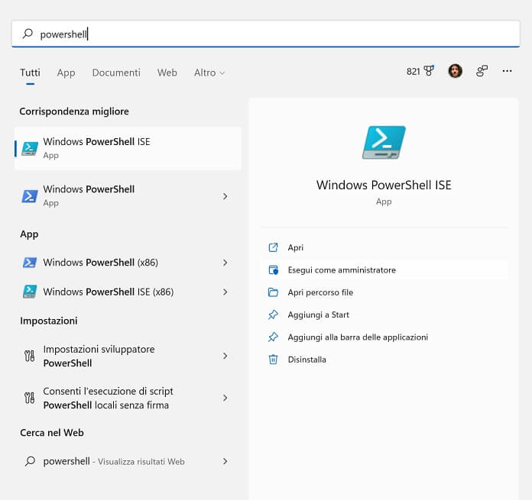Open Impostazioni sviluppatore PowerShell setting
Image resolution: width=532 pixels, height=500 pixels.
pyautogui.click(x=128, y=356)
